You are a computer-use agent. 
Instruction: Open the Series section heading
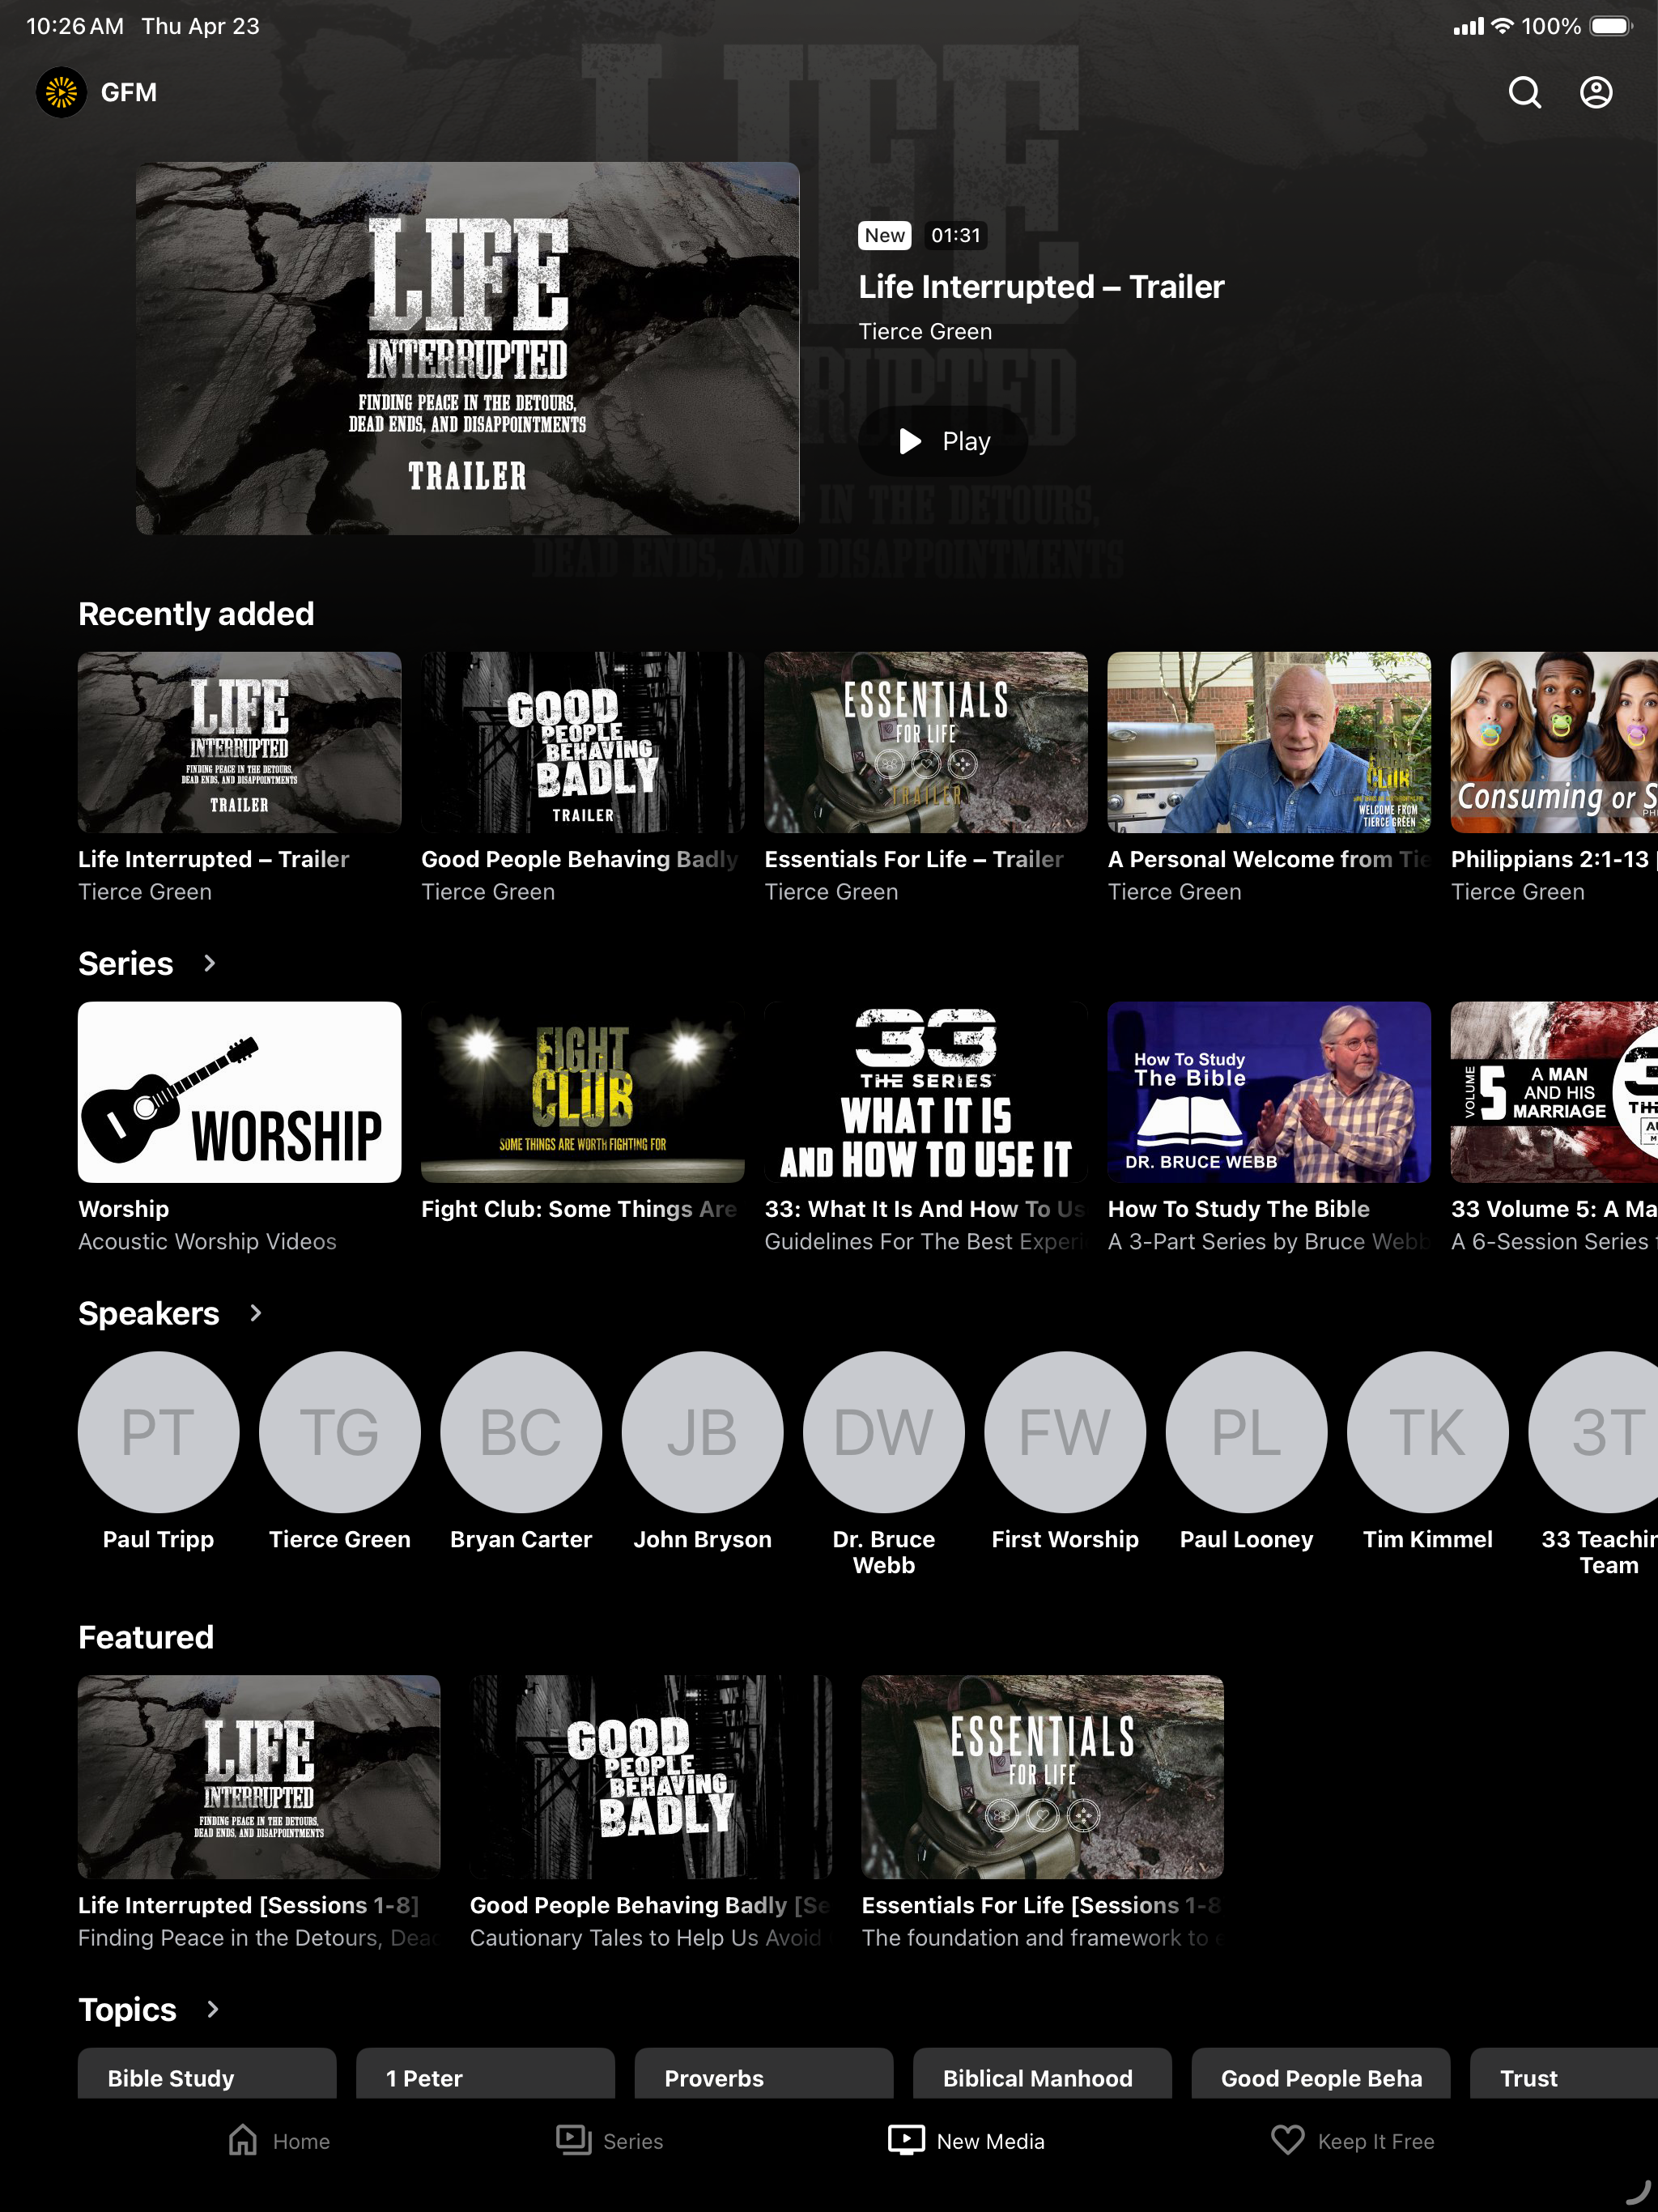pyautogui.click(x=126, y=963)
